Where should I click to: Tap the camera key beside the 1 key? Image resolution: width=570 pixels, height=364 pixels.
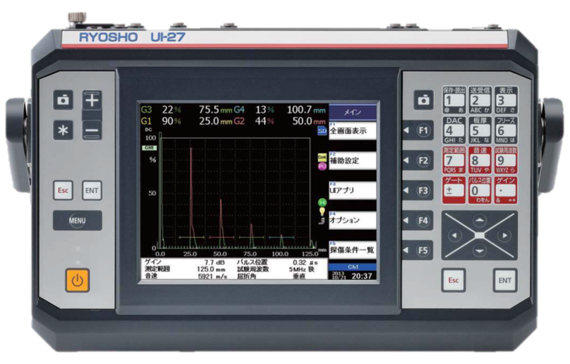(423, 100)
